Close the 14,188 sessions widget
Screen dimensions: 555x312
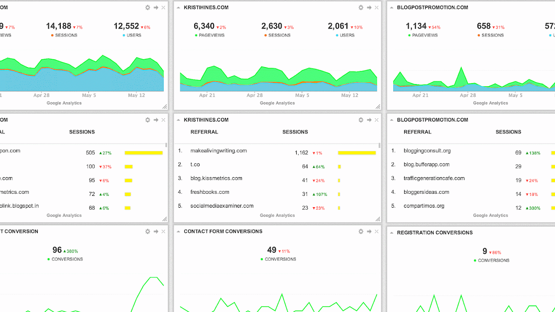click(163, 7)
